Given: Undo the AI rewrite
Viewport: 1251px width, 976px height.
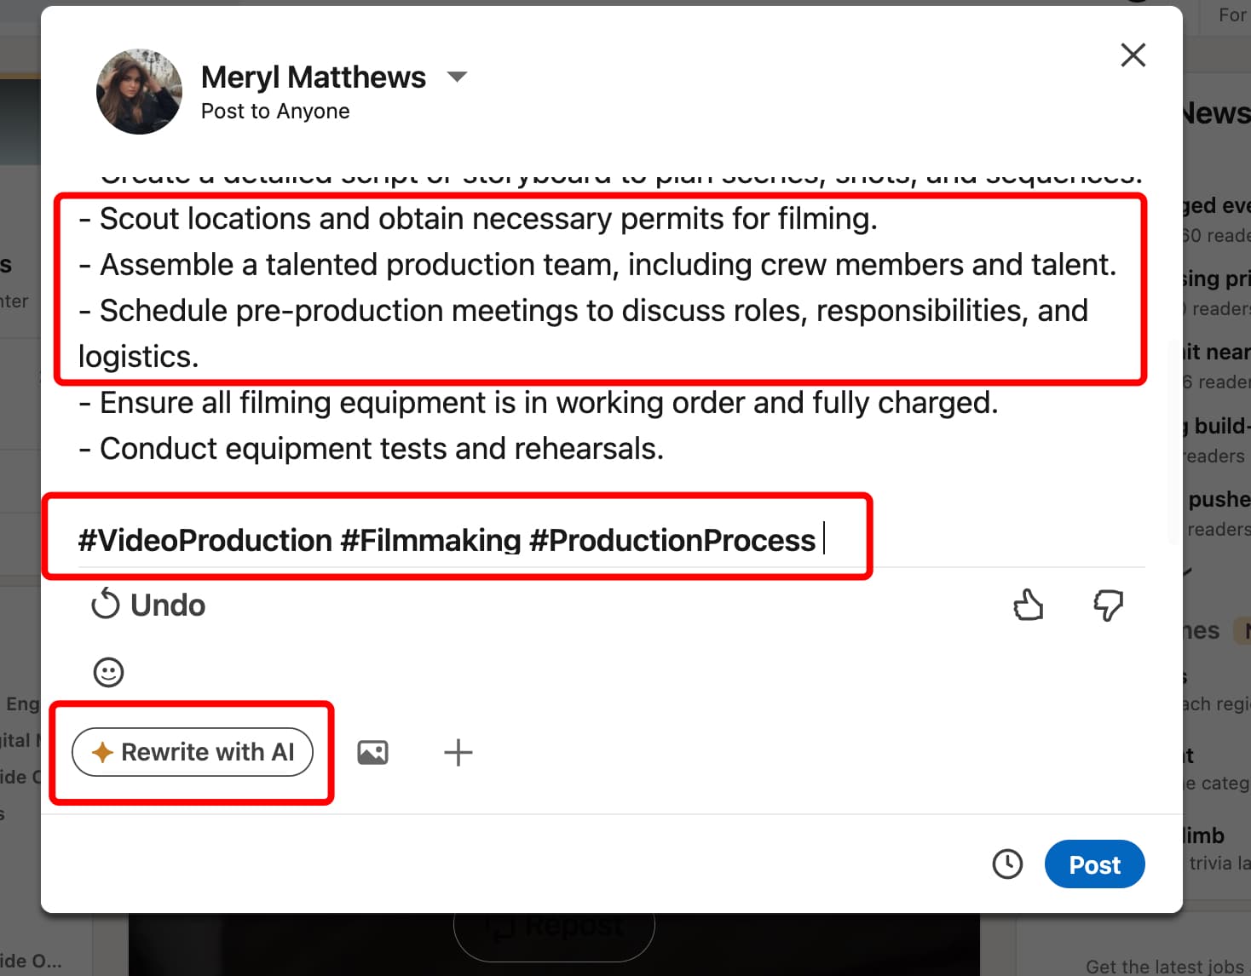Looking at the screenshot, I should click(147, 605).
